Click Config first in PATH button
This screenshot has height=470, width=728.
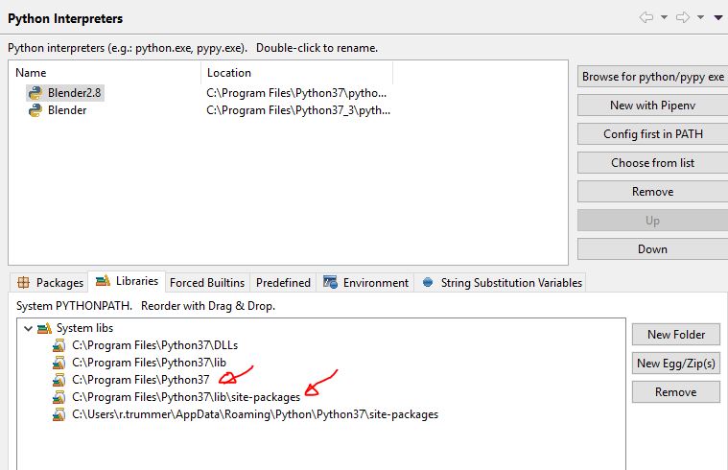653,134
